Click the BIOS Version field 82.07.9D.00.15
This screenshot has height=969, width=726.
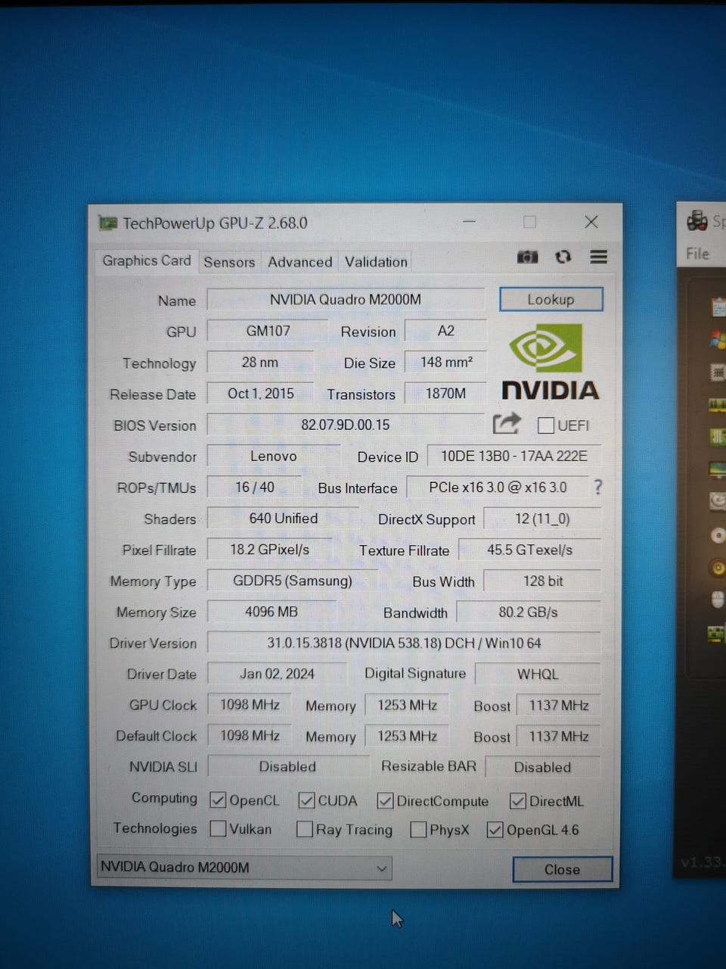click(346, 425)
